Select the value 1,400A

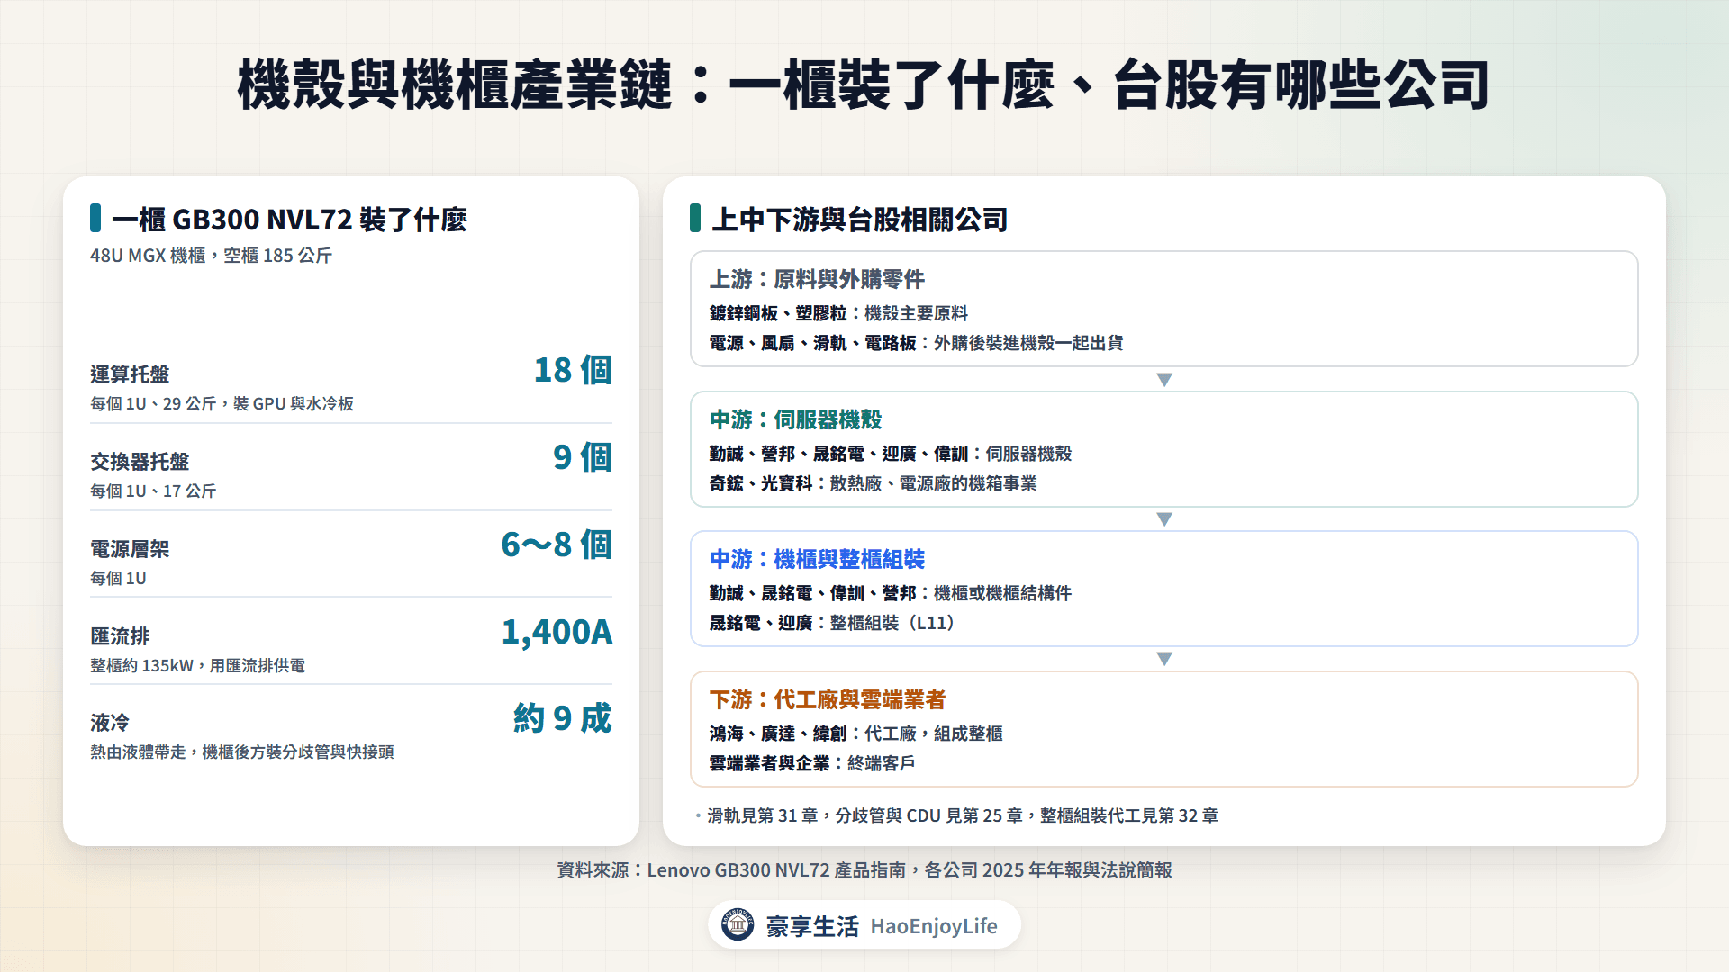click(557, 632)
